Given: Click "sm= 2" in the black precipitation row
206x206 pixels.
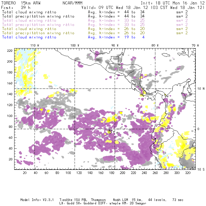Looking at the screenshot, I should (x=182, y=16).
